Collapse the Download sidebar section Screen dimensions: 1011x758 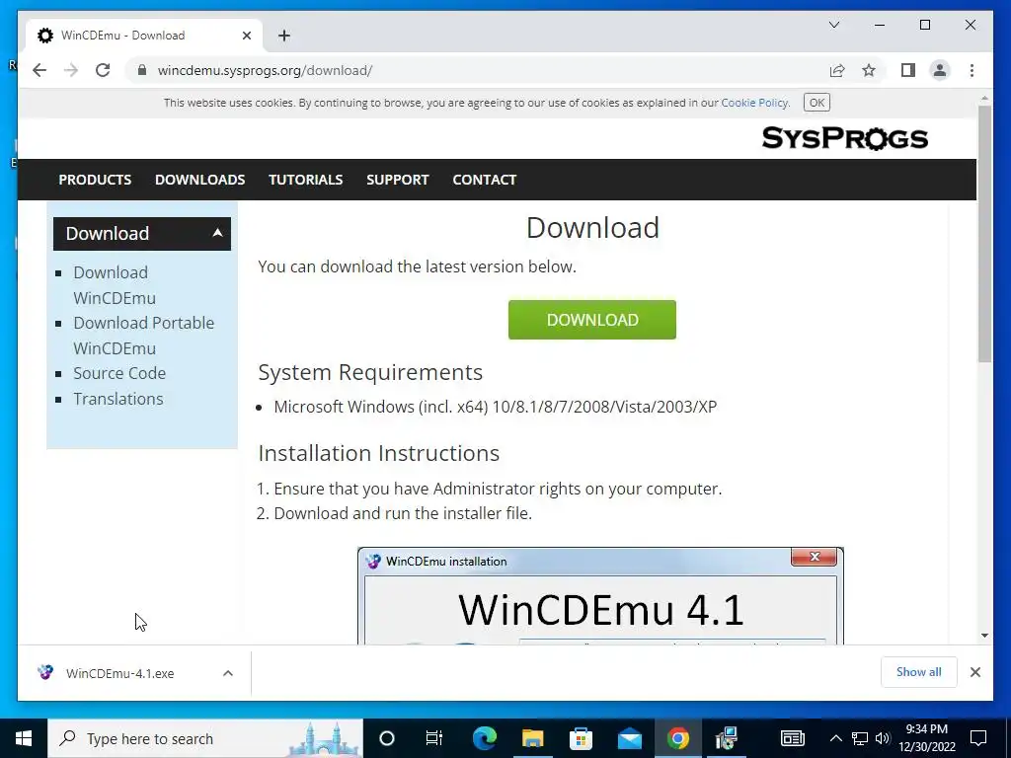pyautogui.click(x=142, y=233)
